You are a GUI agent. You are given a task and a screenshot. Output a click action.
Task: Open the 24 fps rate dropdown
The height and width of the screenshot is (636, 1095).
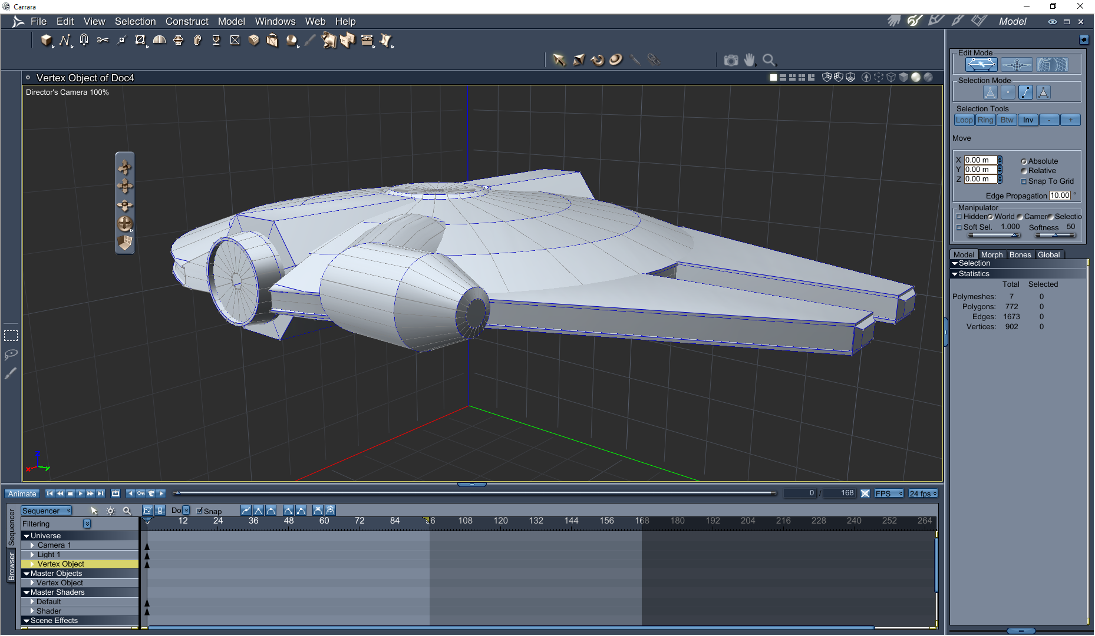coord(923,493)
